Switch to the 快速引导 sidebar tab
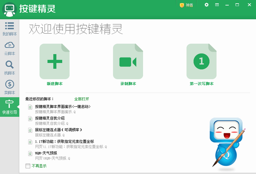Viewport: 256px width, 174px height. pyautogui.click(x=9, y=107)
